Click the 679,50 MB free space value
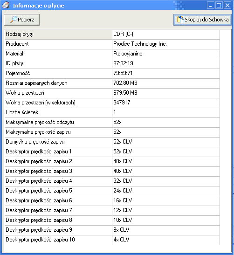 click(x=125, y=93)
